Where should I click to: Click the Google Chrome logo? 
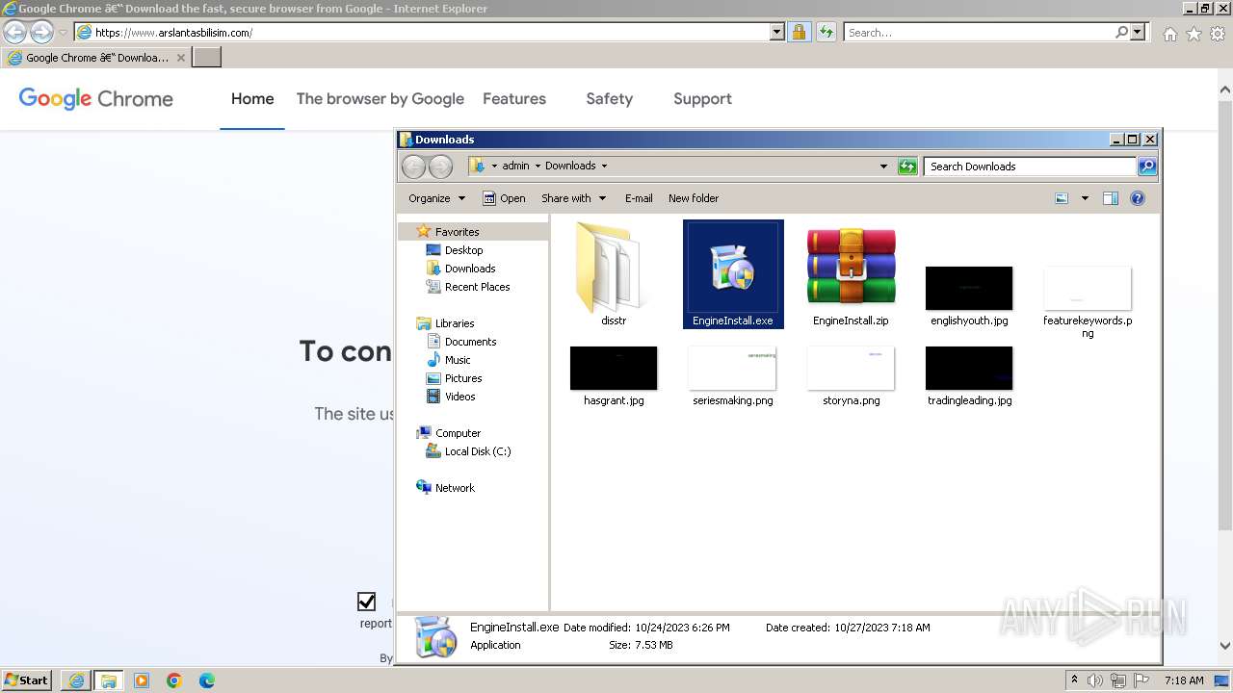coord(95,99)
